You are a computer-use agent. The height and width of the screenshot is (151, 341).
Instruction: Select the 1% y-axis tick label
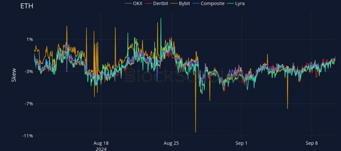click(29, 40)
